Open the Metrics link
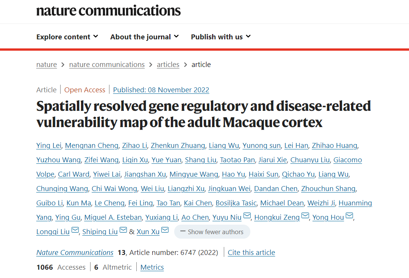 [x=152, y=267]
